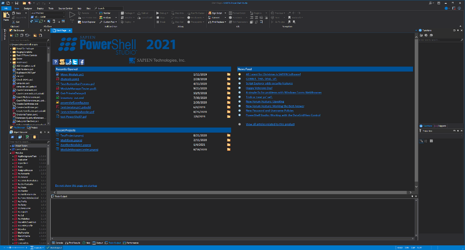Click the Open folder icon in title bar
The height and width of the screenshot is (250, 465).
(x=24, y=3)
